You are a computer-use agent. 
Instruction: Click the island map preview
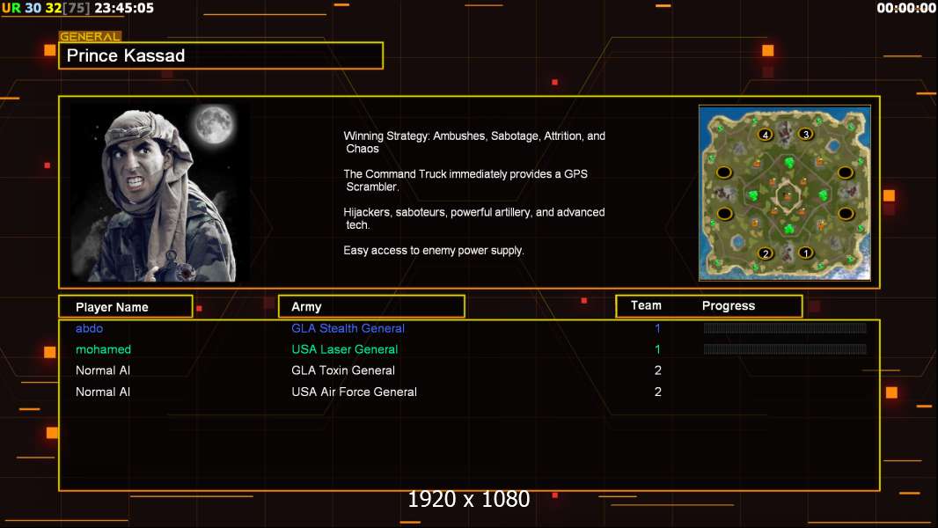pyautogui.click(x=784, y=193)
